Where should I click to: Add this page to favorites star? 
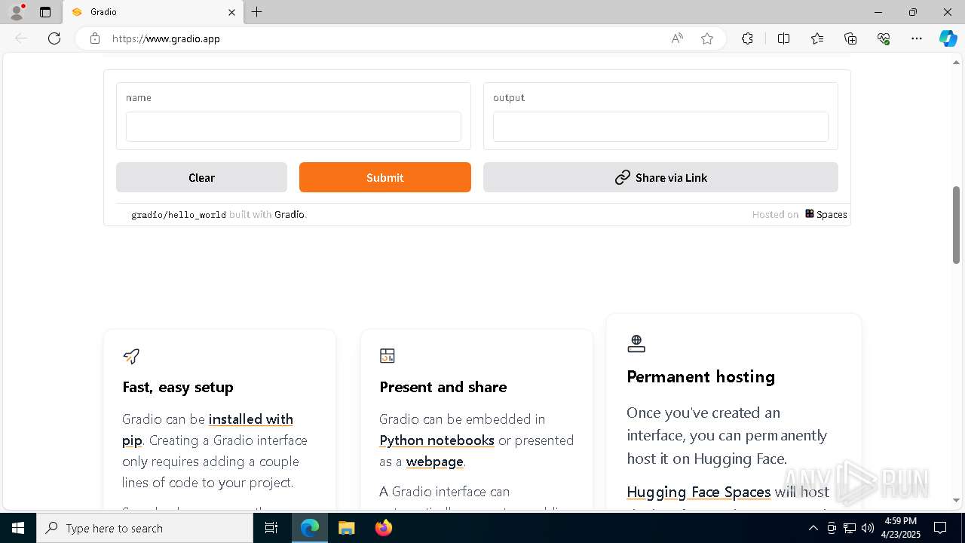tap(707, 38)
